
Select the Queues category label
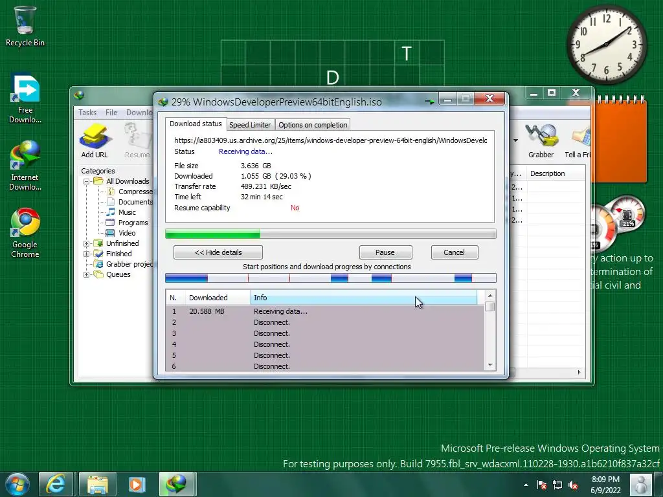[x=118, y=274]
